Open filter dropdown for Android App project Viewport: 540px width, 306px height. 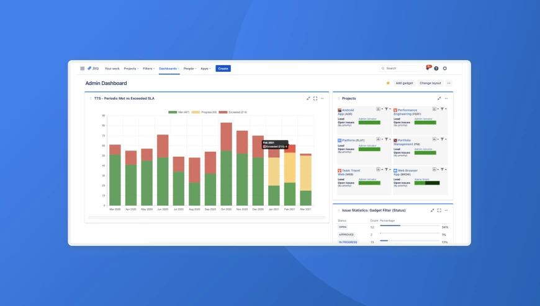coord(387,109)
